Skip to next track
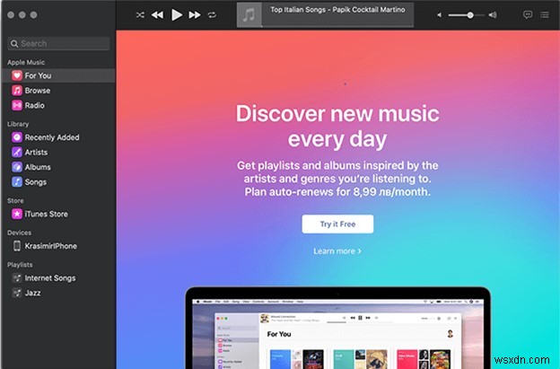This screenshot has height=369, width=560. 195,15
